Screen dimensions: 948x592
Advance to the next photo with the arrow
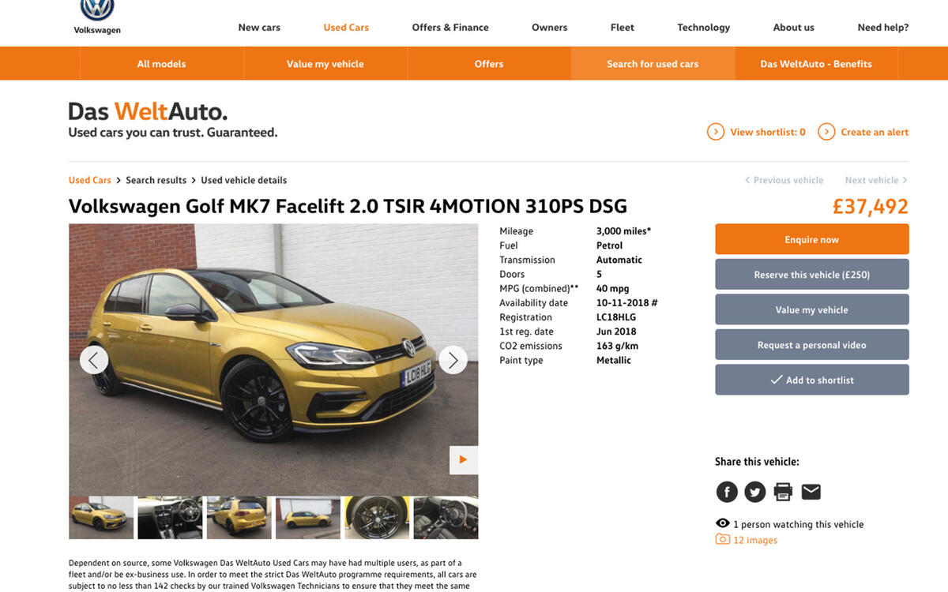(453, 359)
